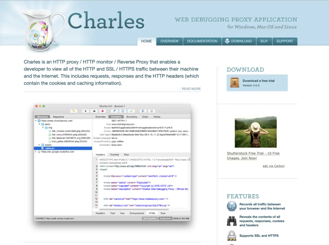Click the globe icon next to Records all traffic

(x=232, y=206)
